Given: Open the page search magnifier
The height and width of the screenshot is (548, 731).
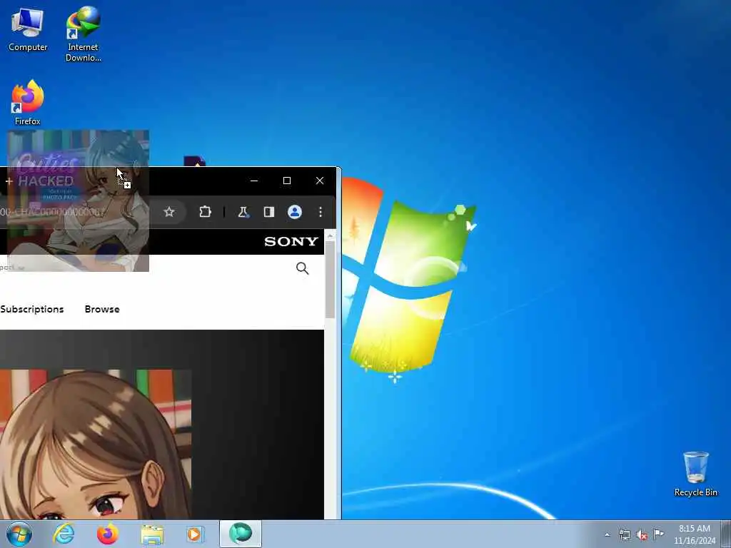Looking at the screenshot, I should [x=302, y=268].
